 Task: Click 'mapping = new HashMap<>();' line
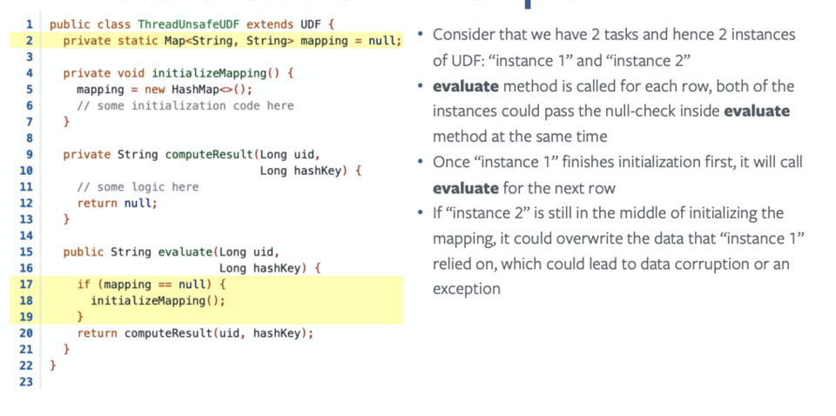tap(165, 90)
